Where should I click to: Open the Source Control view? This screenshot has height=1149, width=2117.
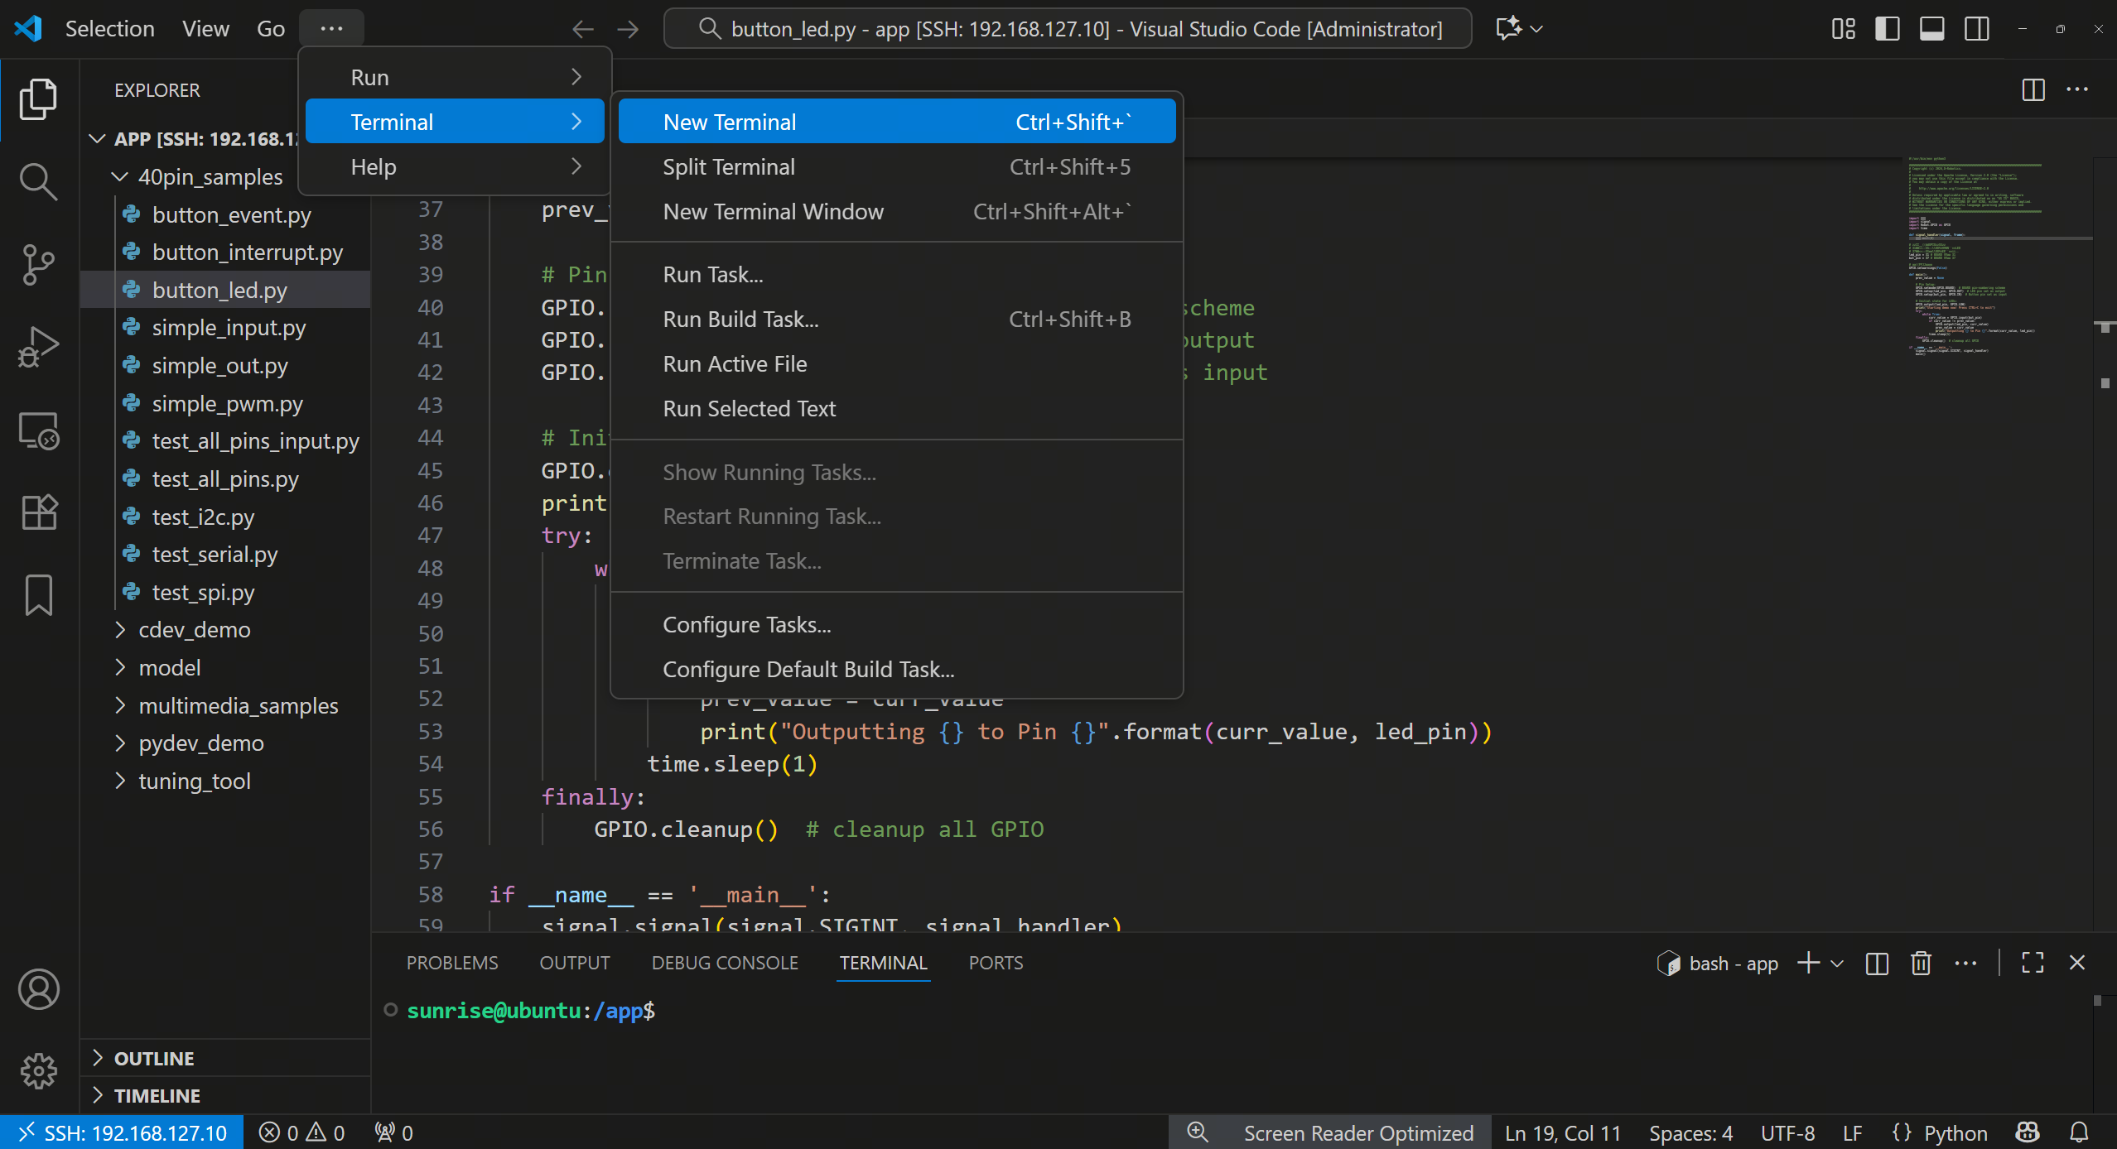click(39, 265)
